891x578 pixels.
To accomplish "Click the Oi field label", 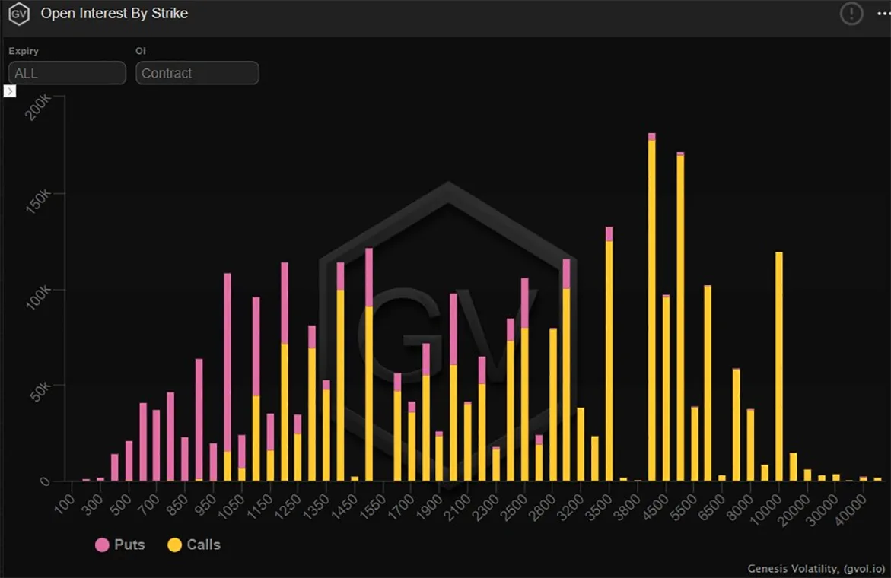I will pos(140,51).
